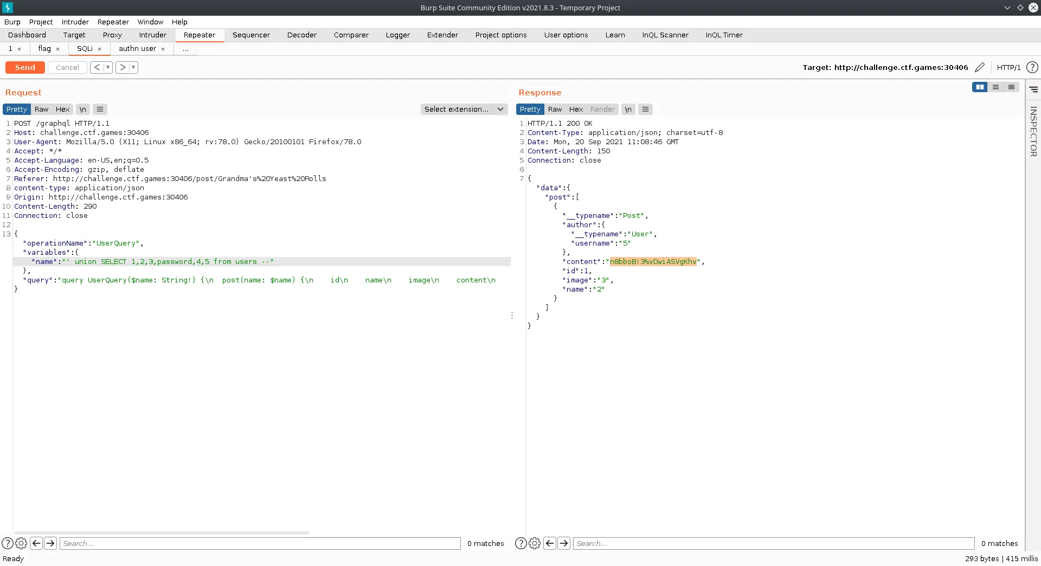This screenshot has height=566, width=1041.
Task: Open the HTTP/1 protocol selector
Action: (1008, 67)
